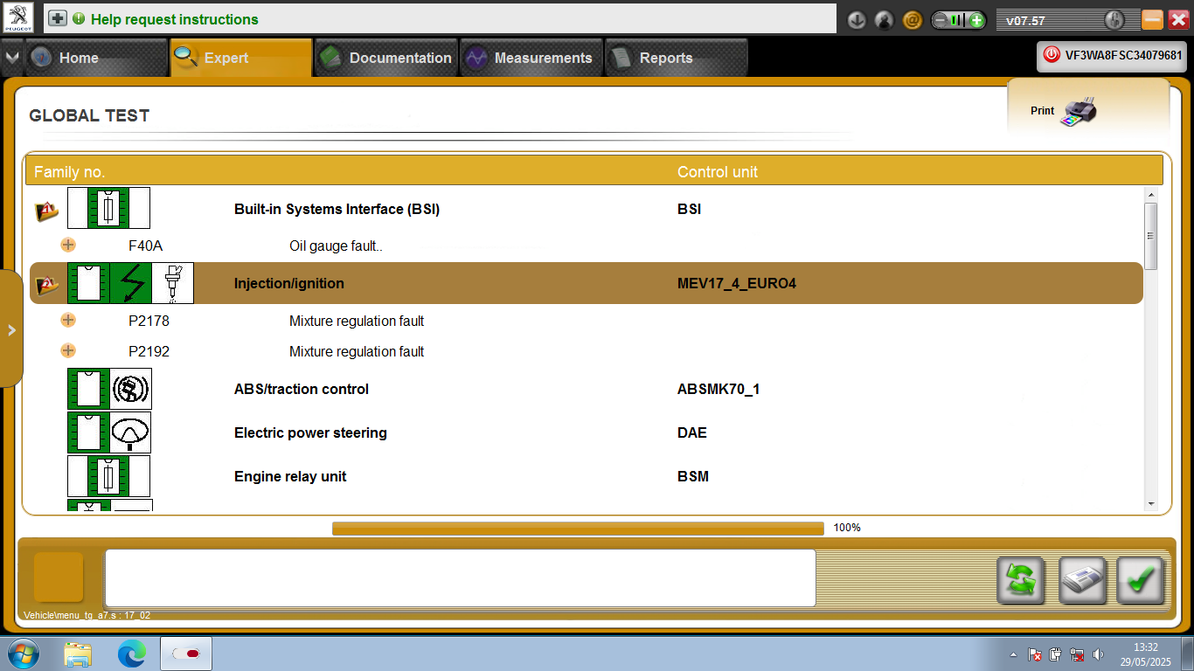Open File Explorer from taskbar
This screenshot has width=1194, height=671.
click(x=78, y=654)
